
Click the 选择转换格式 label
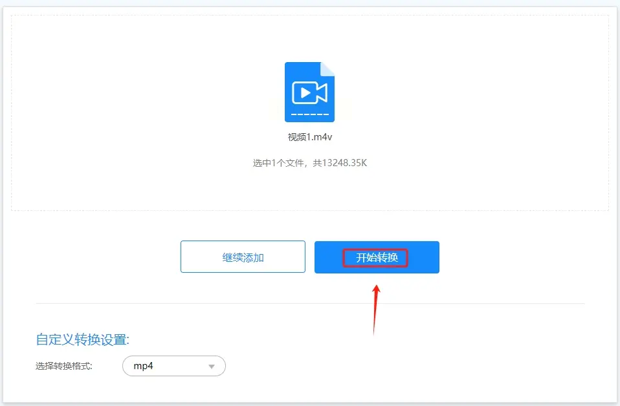click(63, 366)
